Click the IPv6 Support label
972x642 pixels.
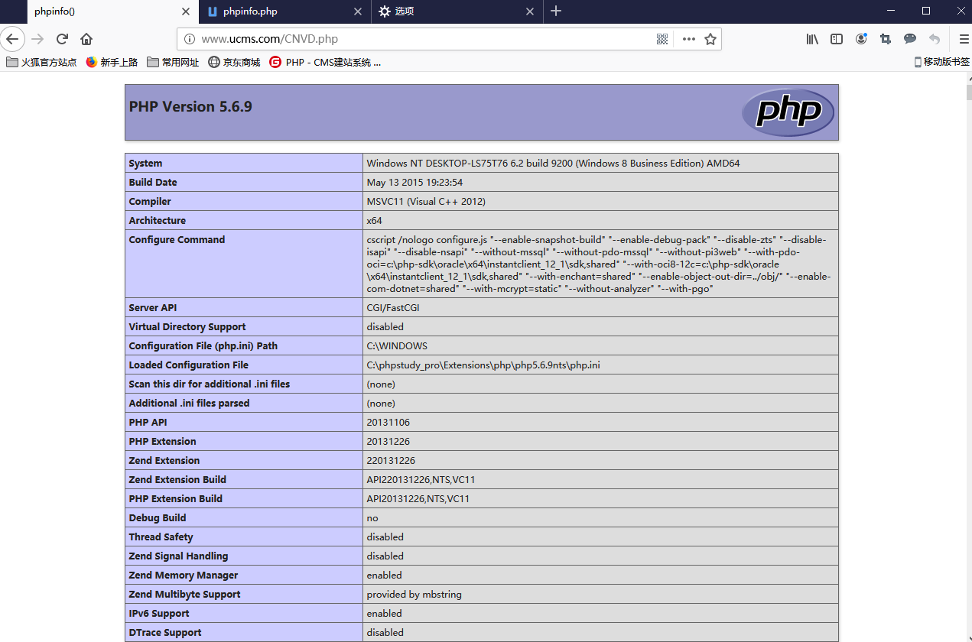(x=159, y=613)
